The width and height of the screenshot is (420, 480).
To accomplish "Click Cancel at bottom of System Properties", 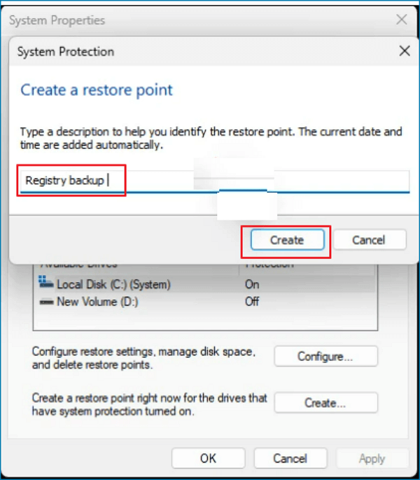I will [290, 458].
